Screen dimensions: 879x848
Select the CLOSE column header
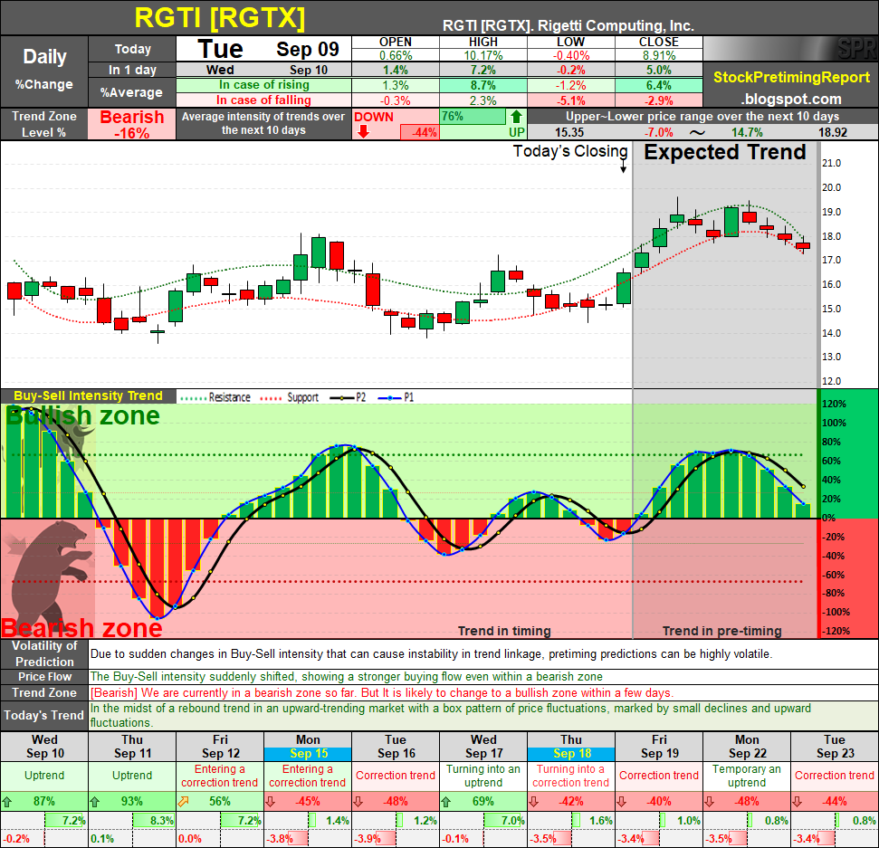[x=659, y=42]
